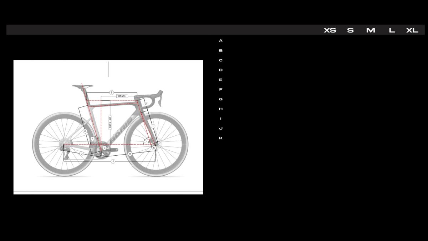Screen dimensions: 428x241
Task: Click row label I in geometry list
Action: (x=221, y=119)
